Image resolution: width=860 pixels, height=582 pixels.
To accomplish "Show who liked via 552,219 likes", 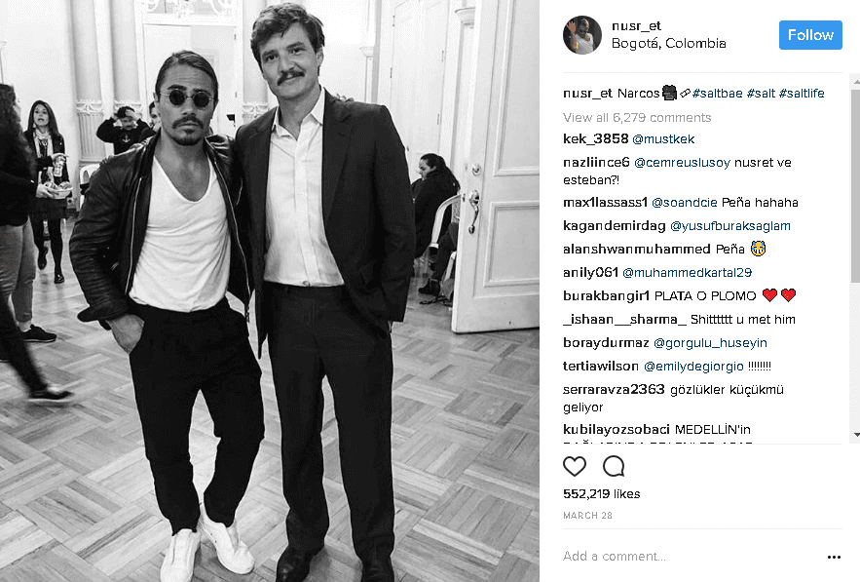I will [x=601, y=494].
